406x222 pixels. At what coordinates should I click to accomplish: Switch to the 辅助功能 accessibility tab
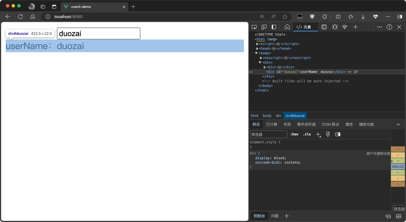[x=367, y=124]
